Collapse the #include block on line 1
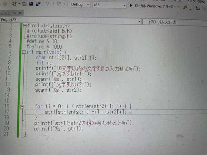This screenshot has height=155, width=207. (25, 25)
